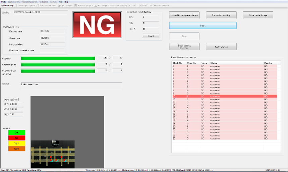
Task: Click the green OK legend swatch
Action: click(16, 133)
